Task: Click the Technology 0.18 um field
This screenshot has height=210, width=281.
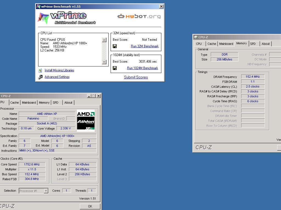Action: click(x=26, y=129)
